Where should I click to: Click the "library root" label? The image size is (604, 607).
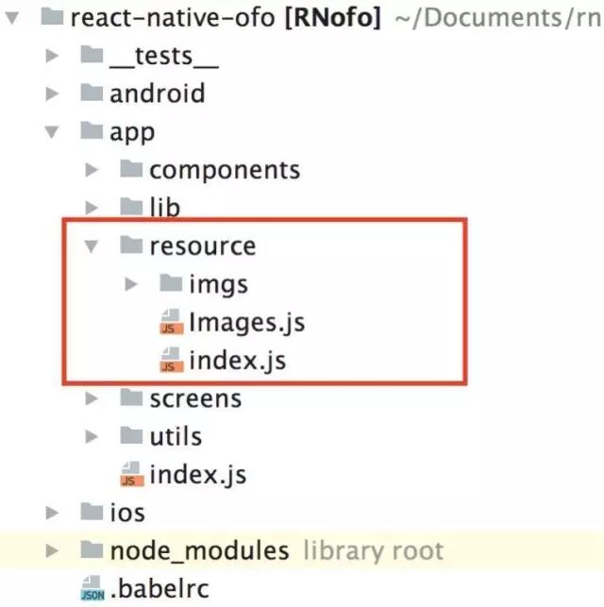tap(374, 551)
